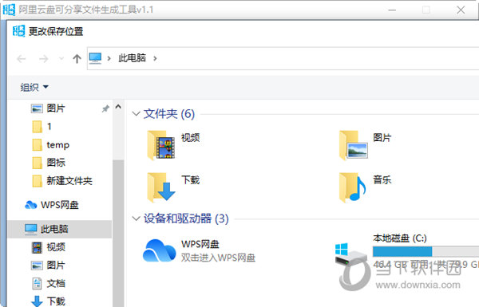
Task: Select folder 1 in the sidebar
Action: pyautogui.click(x=42, y=126)
